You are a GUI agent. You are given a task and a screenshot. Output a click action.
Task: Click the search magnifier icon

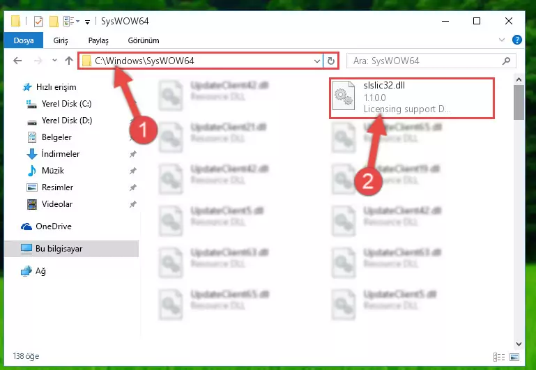(x=506, y=61)
